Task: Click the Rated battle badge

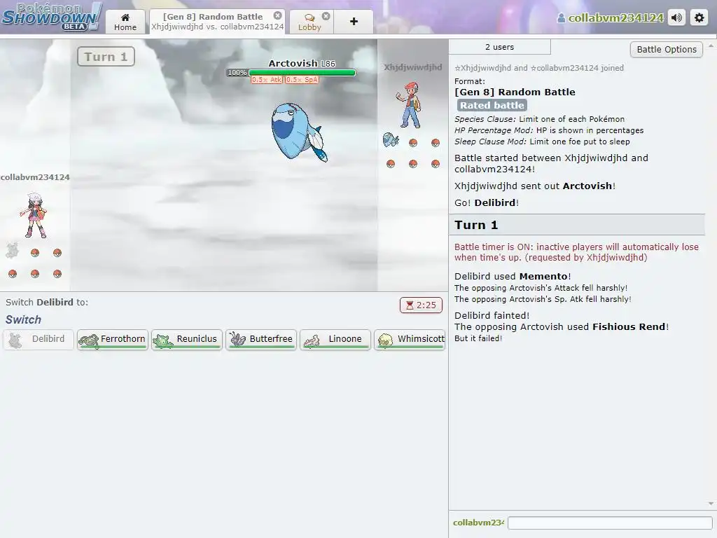Action: 492,105
